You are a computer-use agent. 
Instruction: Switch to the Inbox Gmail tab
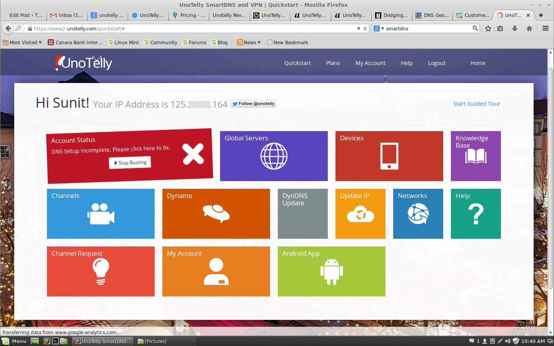tap(67, 15)
